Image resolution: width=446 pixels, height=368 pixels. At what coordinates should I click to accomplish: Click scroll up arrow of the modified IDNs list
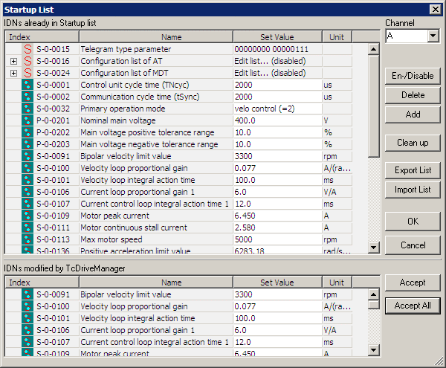click(x=373, y=294)
